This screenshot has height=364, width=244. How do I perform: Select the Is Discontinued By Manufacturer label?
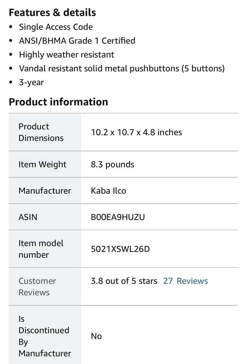[x=45, y=336]
